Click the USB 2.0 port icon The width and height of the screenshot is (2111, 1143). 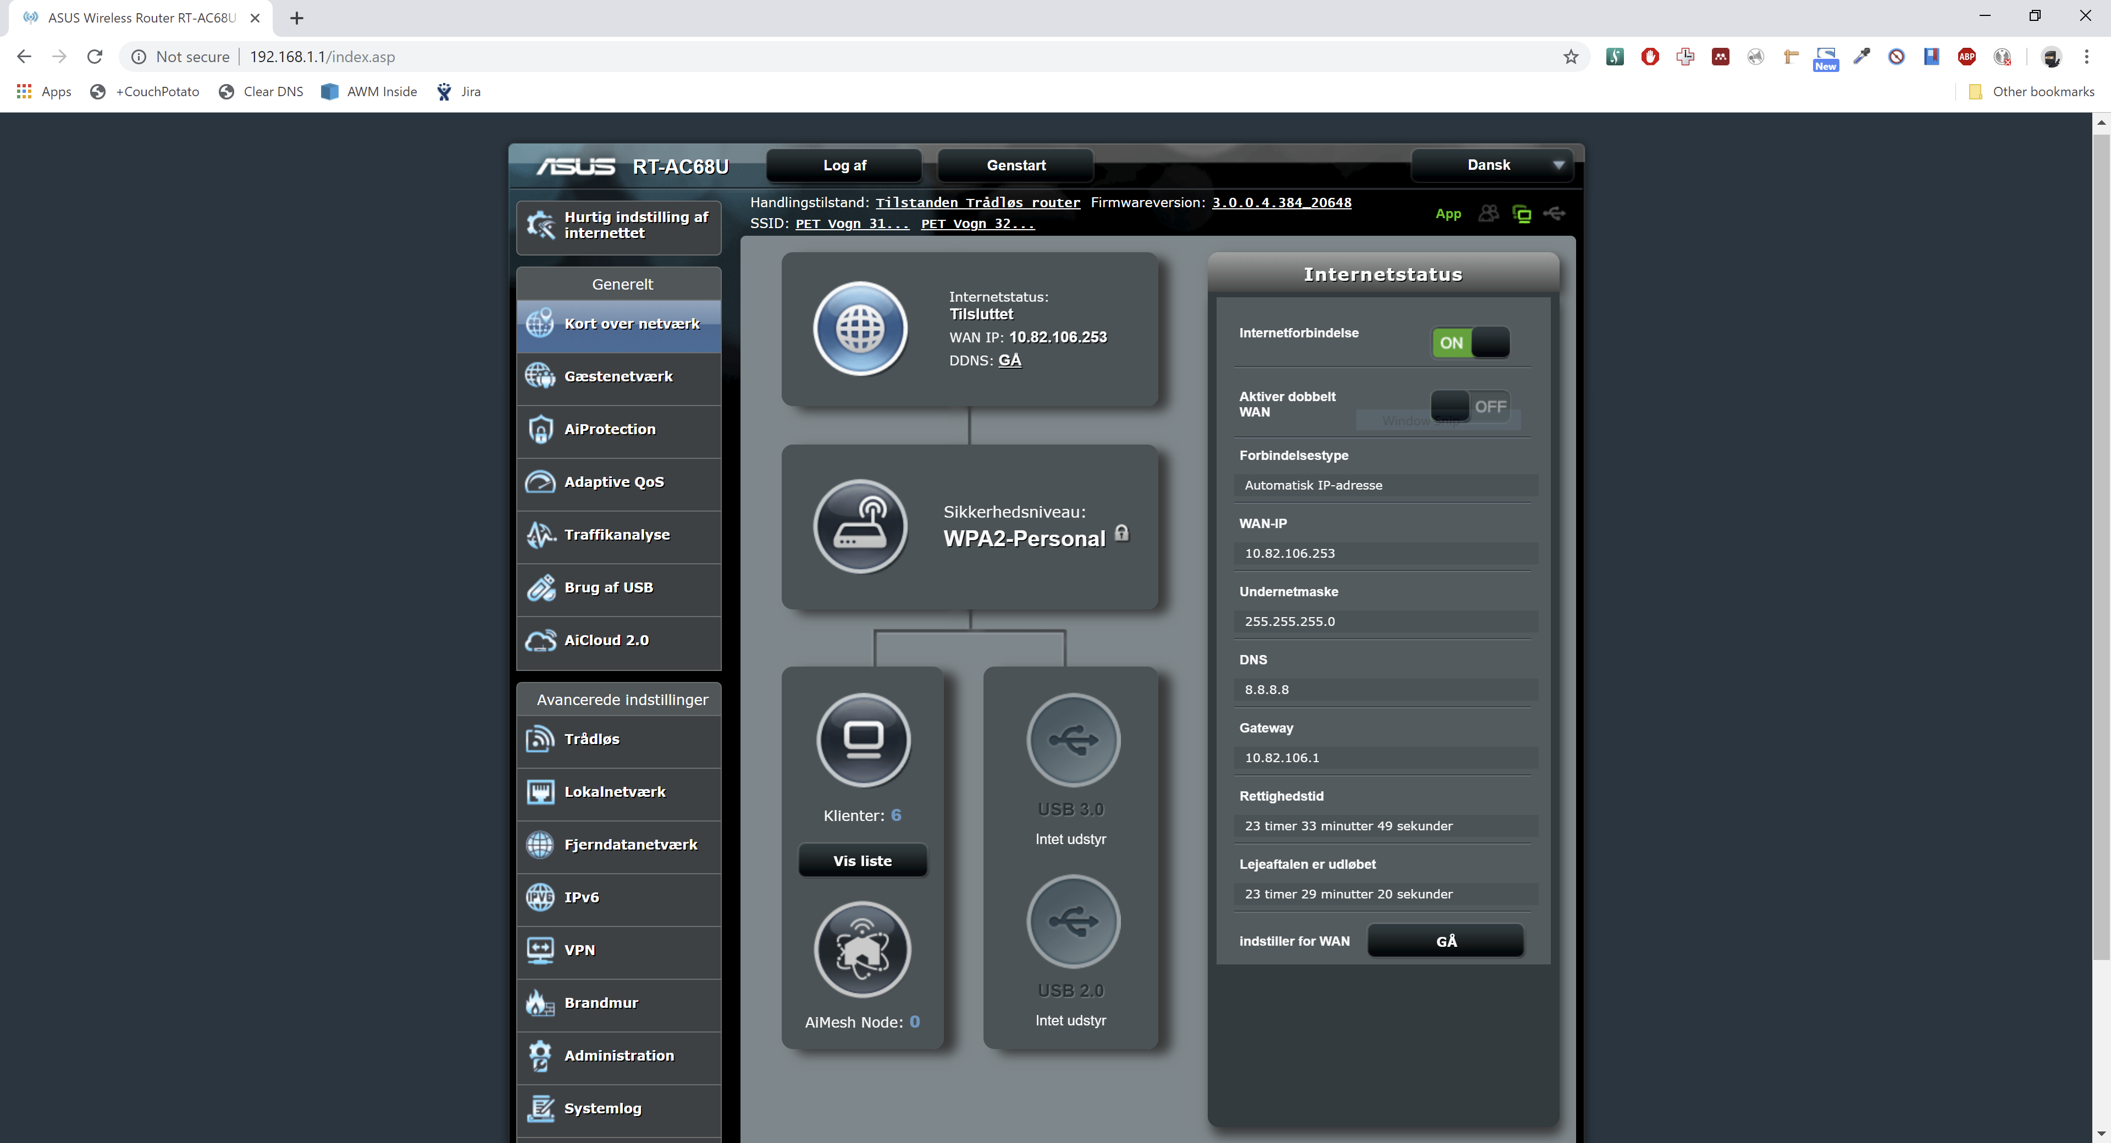click(1073, 921)
